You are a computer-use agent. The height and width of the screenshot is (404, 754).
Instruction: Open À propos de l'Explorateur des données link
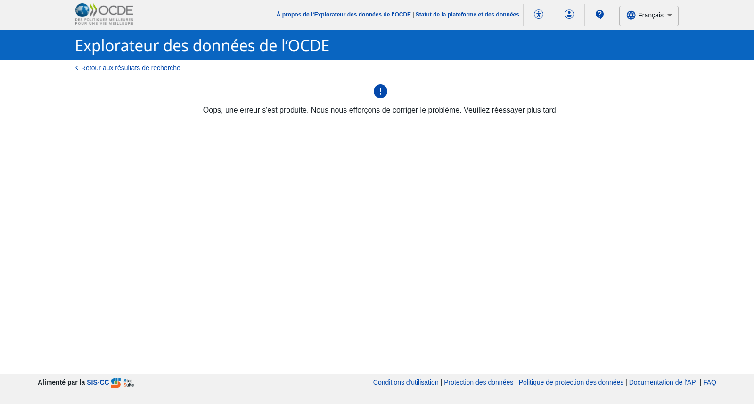(344, 15)
